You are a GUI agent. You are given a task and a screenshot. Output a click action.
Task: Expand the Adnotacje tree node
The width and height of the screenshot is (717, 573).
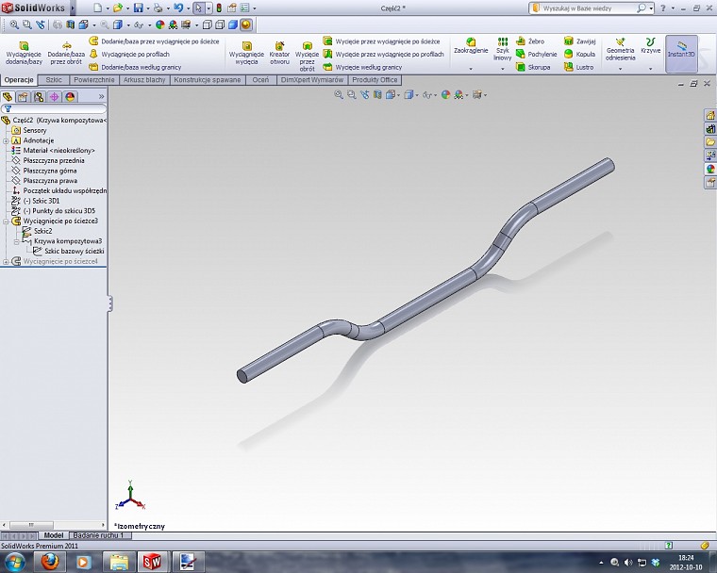6,140
